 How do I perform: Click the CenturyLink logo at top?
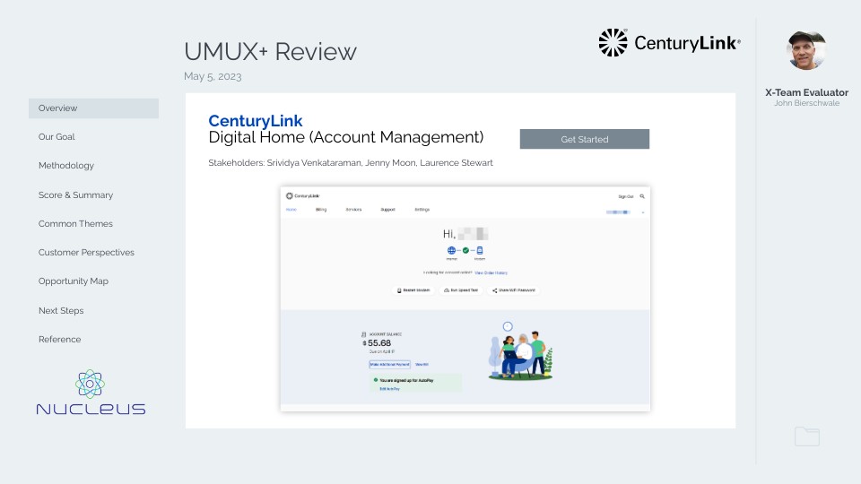pyautogui.click(x=669, y=42)
